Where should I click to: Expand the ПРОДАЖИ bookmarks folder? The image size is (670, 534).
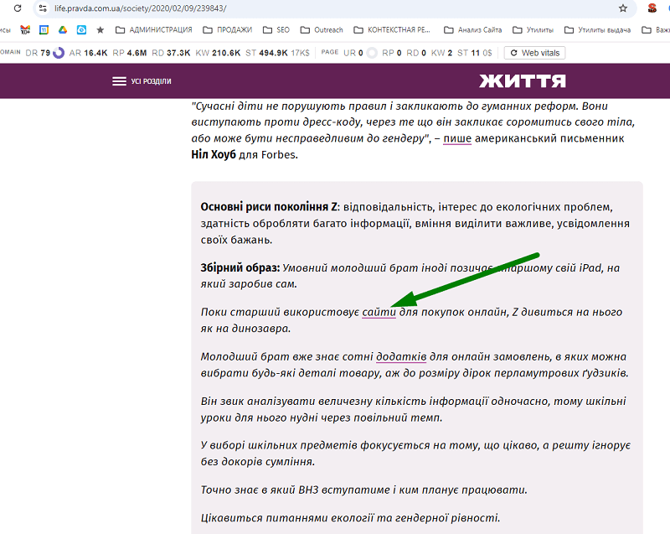228,29
